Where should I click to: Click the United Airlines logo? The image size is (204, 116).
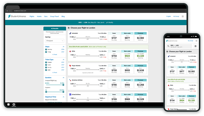click(70, 95)
